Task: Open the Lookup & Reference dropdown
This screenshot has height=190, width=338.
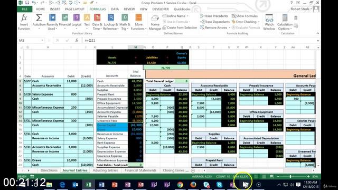Action: point(110,22)
